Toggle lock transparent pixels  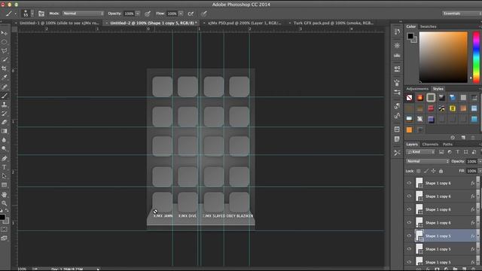click(419, 171)
